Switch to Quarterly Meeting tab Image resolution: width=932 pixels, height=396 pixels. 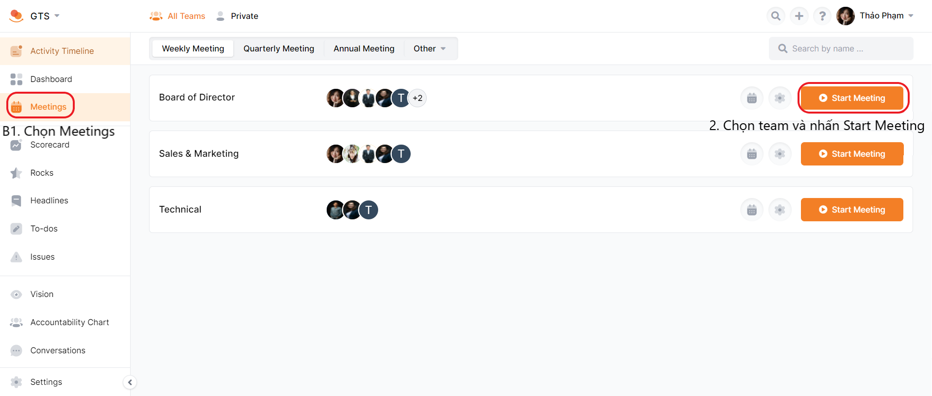[x=279, y=49]
